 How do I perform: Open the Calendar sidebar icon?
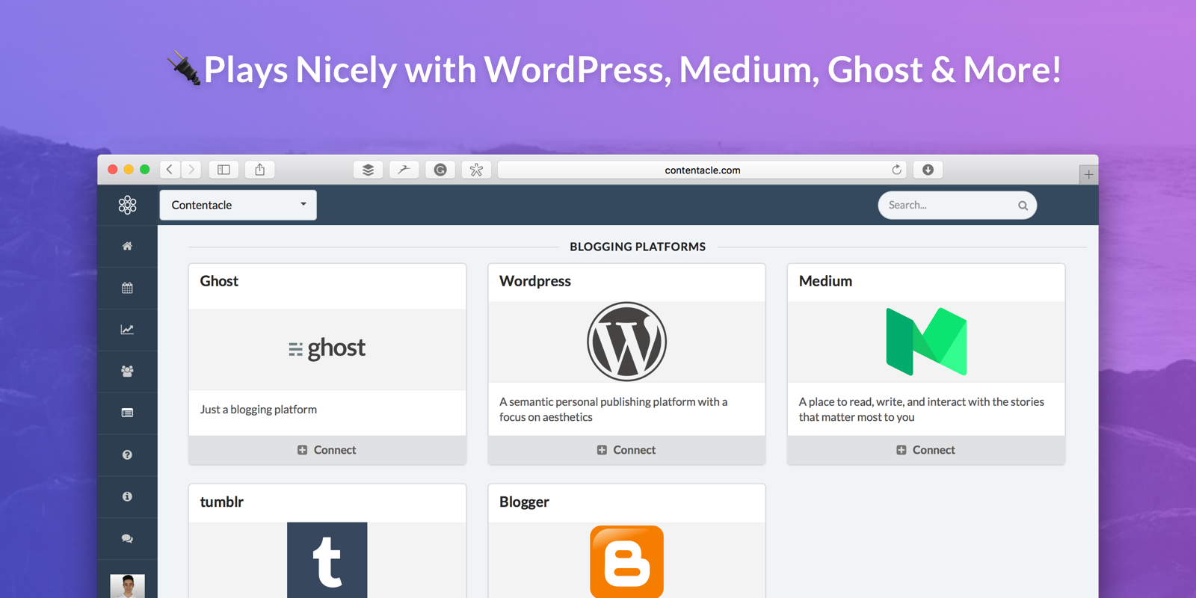click(127, 288)
